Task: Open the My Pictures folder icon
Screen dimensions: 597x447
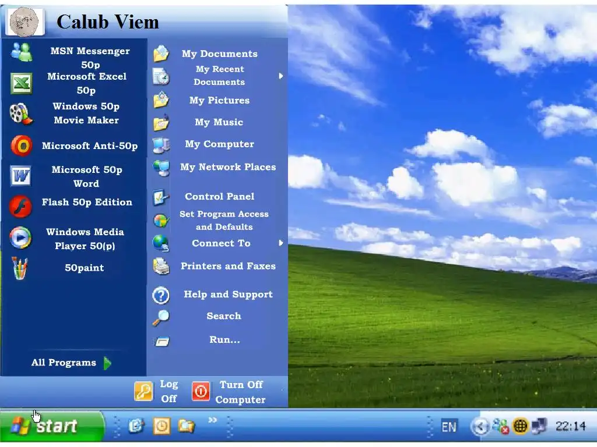Action: [x=161, y=100]
